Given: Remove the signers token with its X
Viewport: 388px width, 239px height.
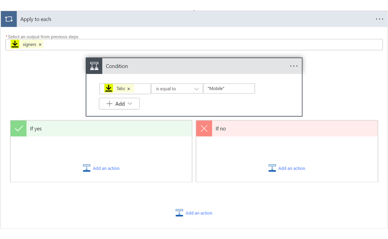Looking at the screenshot, I should 40,44.
